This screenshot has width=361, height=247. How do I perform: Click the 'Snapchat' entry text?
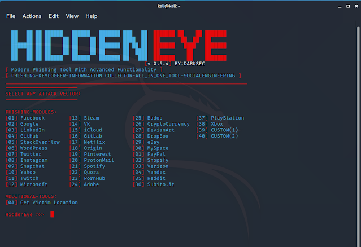coord(32,166)
